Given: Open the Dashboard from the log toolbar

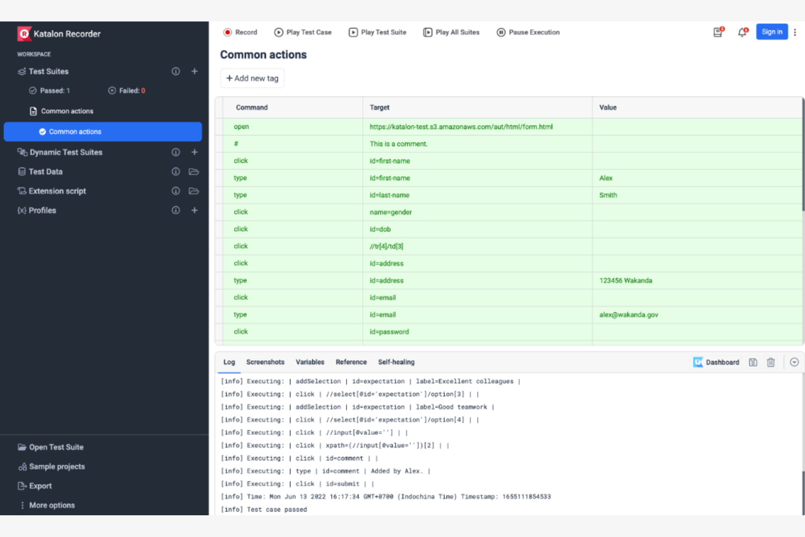Looking at the screenshot, I should (717, 362).
